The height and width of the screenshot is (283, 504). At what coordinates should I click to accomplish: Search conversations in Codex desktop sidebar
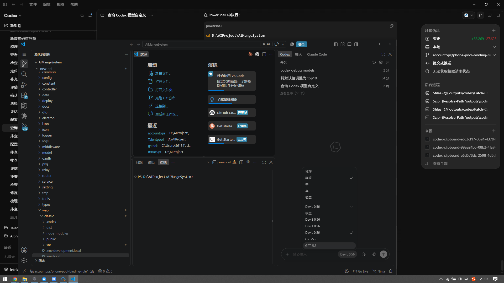pyautogui.click(x=82, y=15)
